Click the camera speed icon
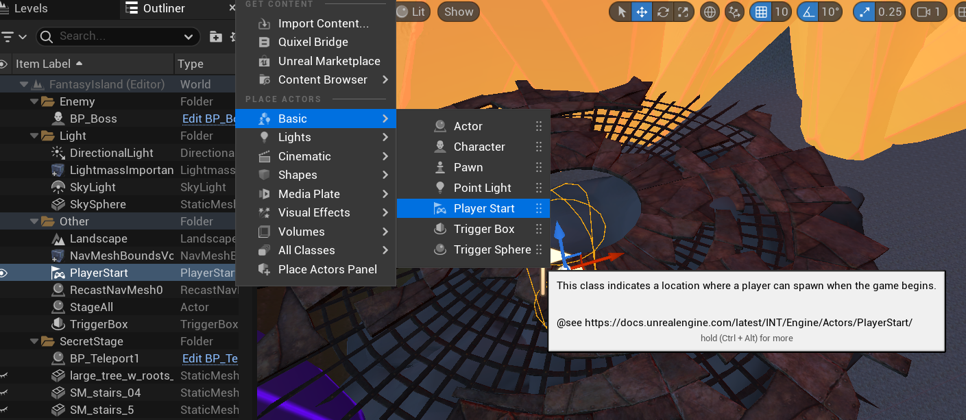The height and width of the screenshot is (420, 966). pyautogui.click(x=924, y=12)
